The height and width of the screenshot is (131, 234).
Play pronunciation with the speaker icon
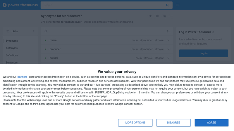[157, 16]
